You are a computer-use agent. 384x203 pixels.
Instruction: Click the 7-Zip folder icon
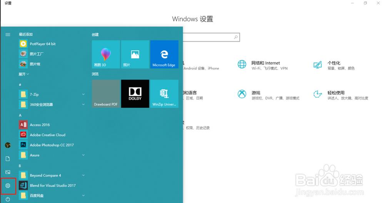(23, 95)
